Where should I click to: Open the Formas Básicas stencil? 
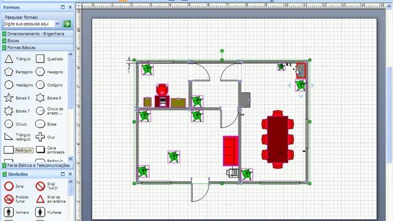[37, 47]
